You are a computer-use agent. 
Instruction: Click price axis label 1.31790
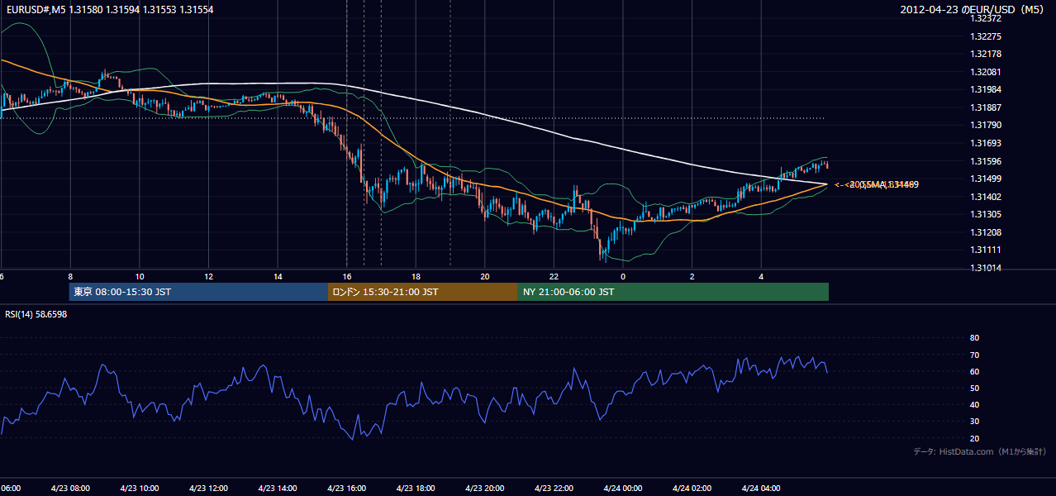pos(986,126)
